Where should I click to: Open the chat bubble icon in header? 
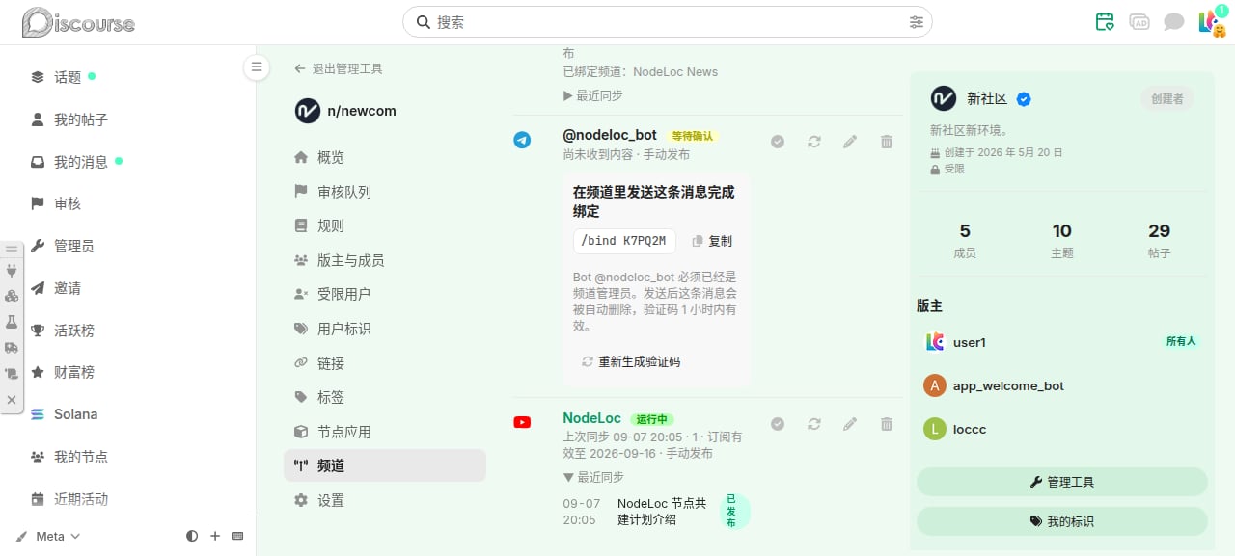click(x=1173, y=21)
